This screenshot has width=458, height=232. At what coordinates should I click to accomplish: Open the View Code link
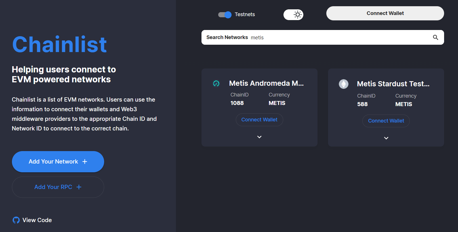tap(32, 220)
